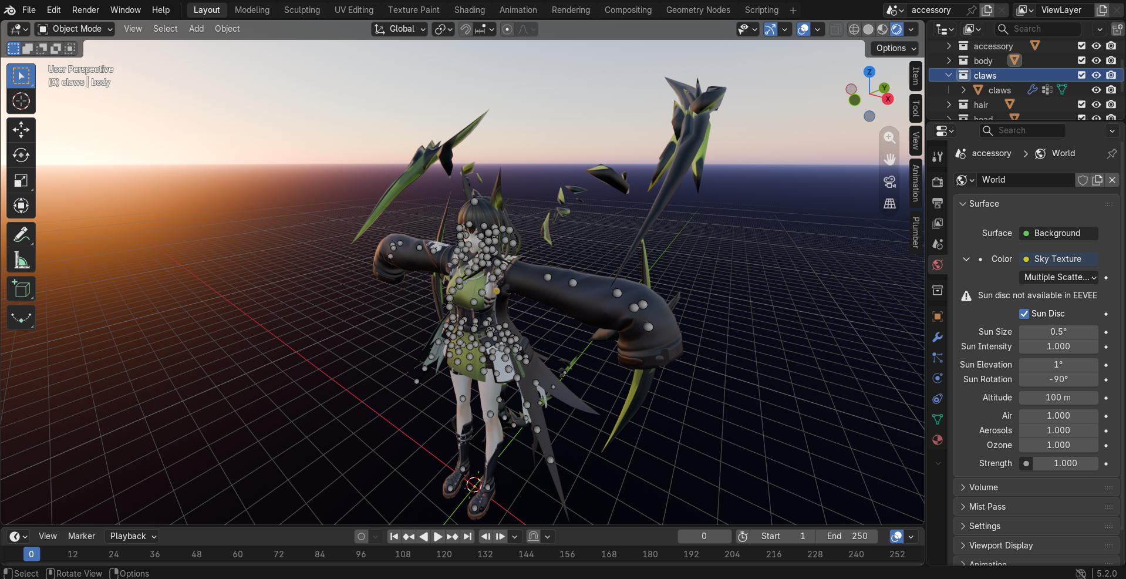
Task: Open the Material properties tab
Action: (x=938, y=440)
